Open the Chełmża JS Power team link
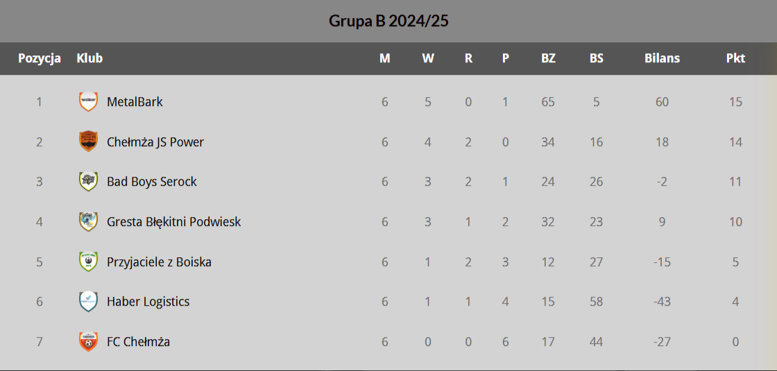This screenshot has width=777, height=371. (155, 142)
